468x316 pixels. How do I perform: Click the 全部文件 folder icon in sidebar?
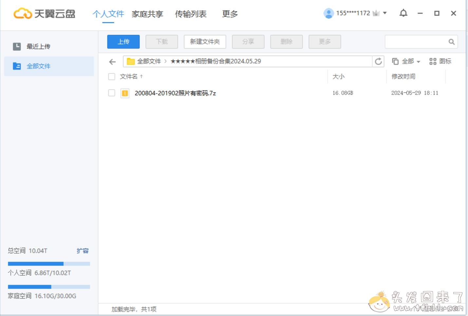pyautogui.click(x=17, y=66)
